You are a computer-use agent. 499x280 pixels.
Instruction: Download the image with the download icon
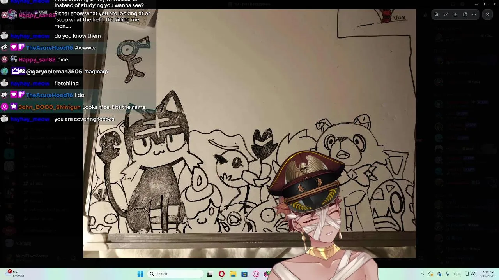click(455, 15)
